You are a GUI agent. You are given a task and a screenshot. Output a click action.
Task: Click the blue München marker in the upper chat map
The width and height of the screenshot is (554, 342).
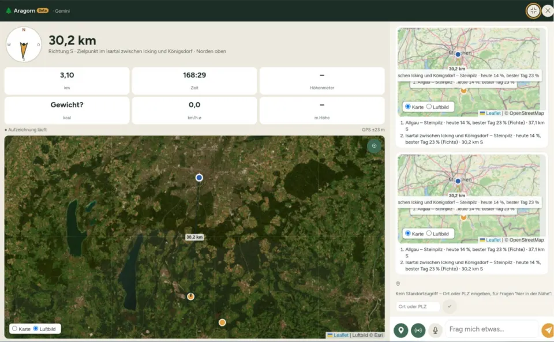pyautogui.click(x=458, y=54)
